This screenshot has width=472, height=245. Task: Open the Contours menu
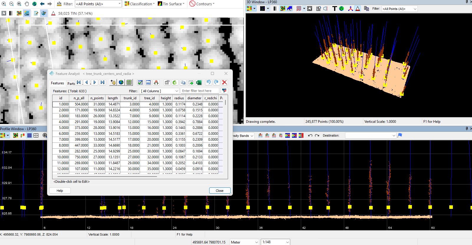(202, 4)
